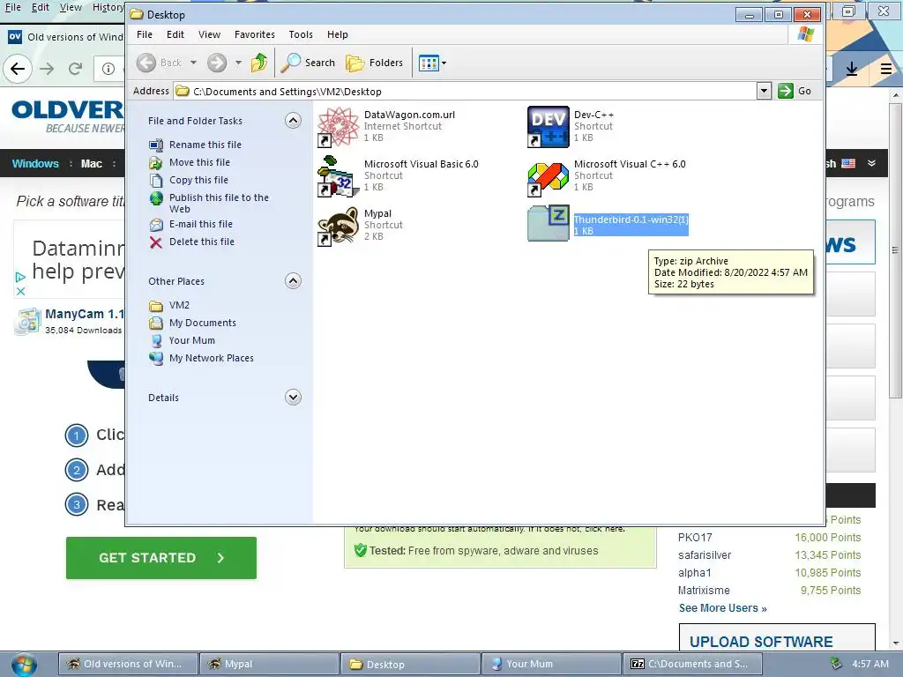Switch to Mypal taskbar button

point(269,664)
